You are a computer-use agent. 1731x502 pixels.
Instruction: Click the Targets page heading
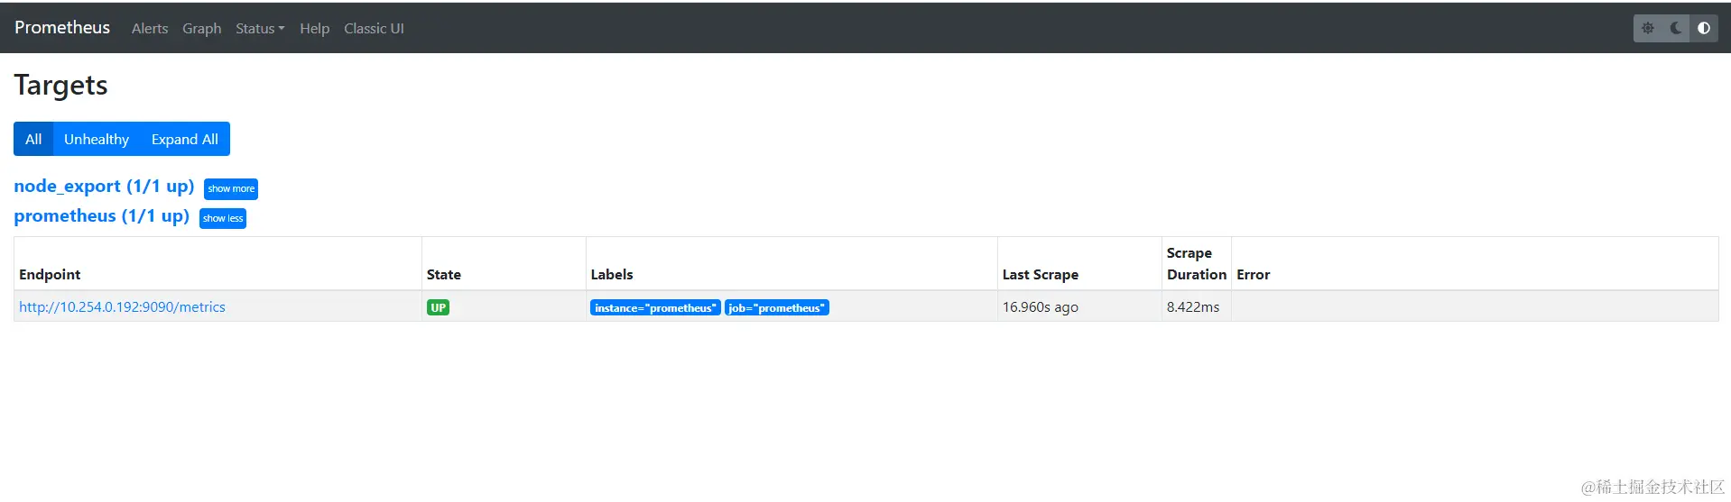click(60, 85)
